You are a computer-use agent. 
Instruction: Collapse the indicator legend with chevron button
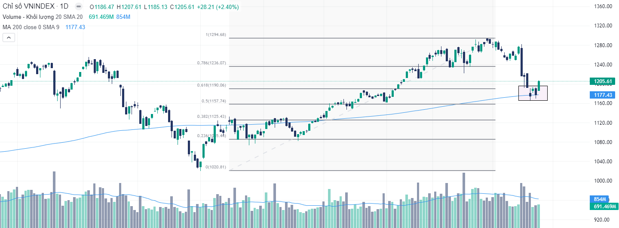[x=9, y=38]
